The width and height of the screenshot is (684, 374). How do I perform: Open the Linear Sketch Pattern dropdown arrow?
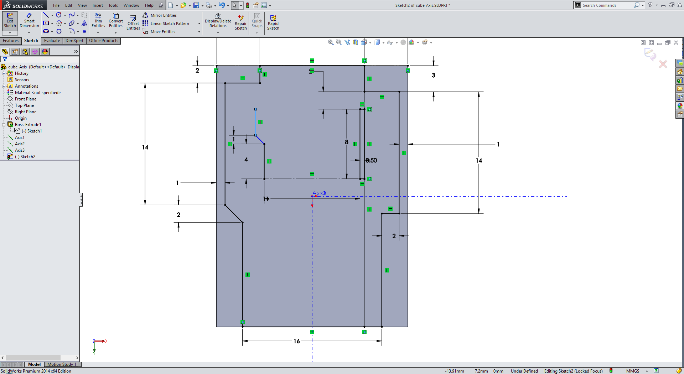199,24
